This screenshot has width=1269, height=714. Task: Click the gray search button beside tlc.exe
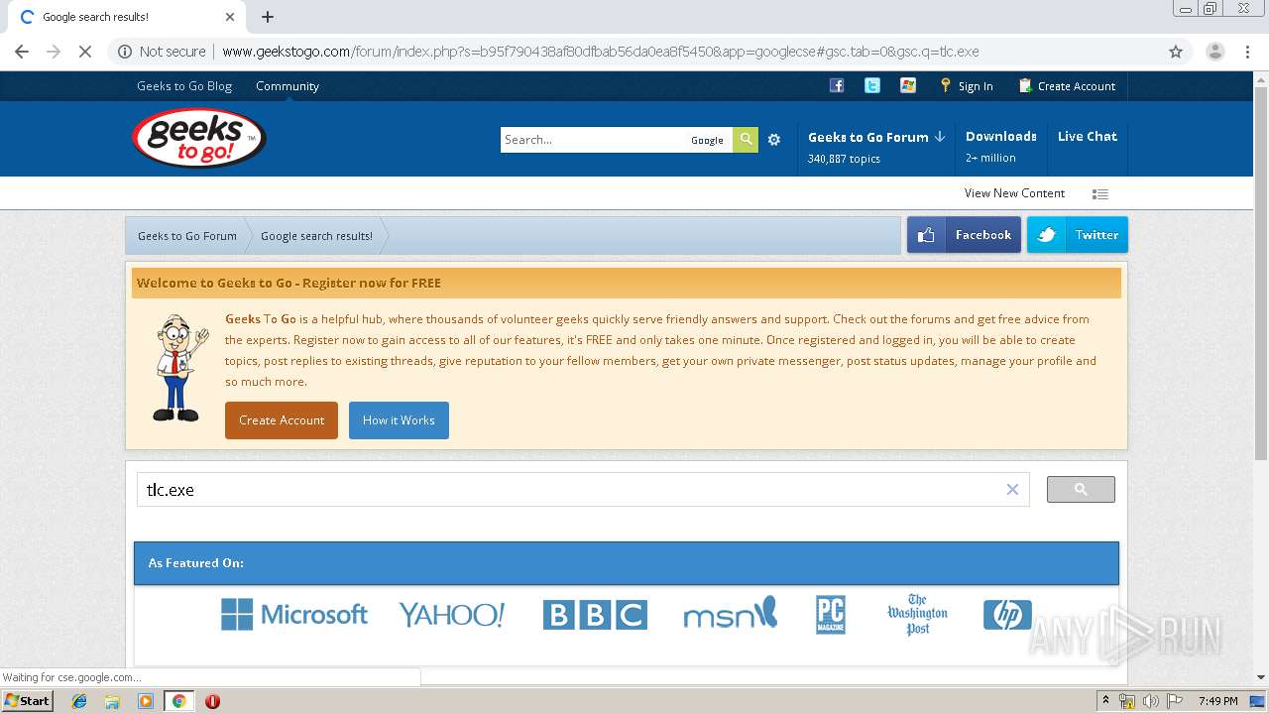(x=1081, y=490)
